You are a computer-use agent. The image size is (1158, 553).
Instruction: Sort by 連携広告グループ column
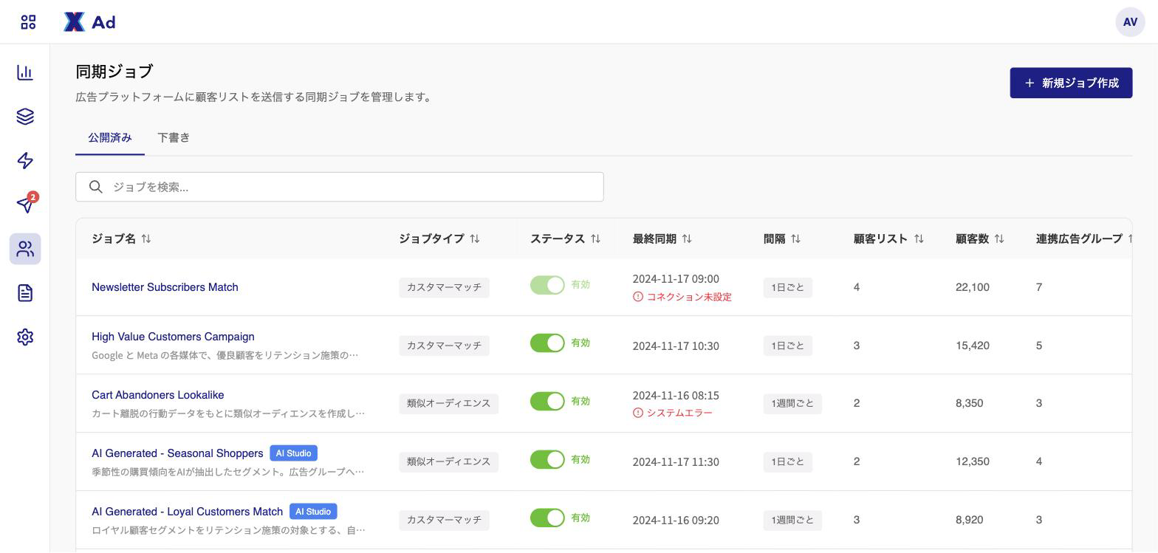coord(1129,238)
